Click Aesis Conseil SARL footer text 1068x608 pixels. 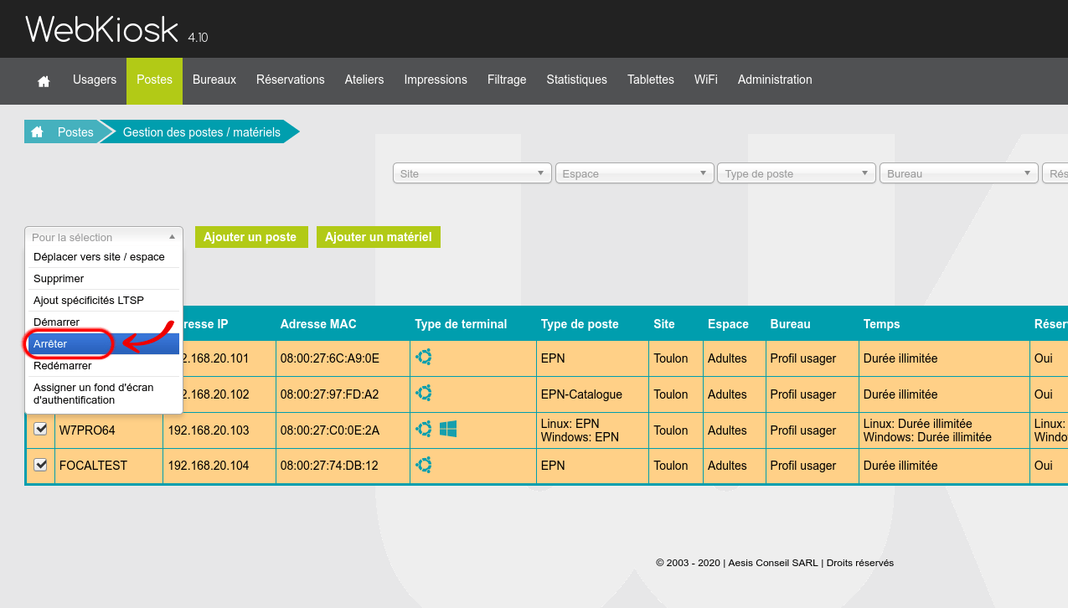pos(775,563)
